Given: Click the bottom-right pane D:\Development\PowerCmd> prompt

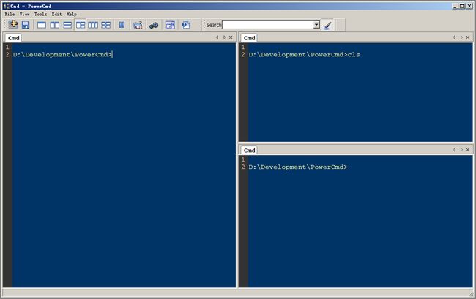Looking at the screenshot, I should 298,167.
